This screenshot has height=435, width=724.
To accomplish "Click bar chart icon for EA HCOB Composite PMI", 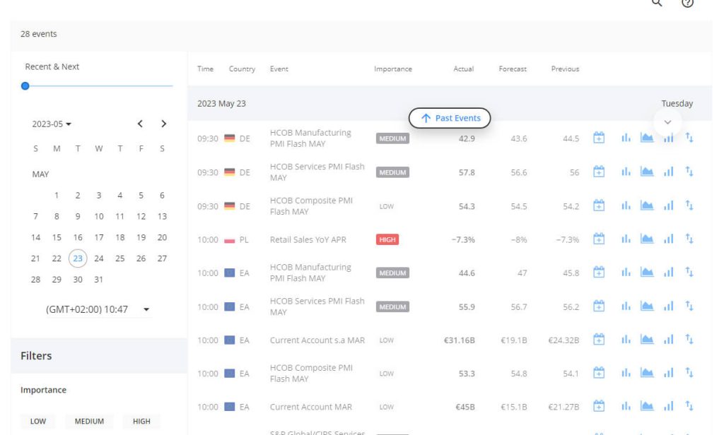I will 626,373.
